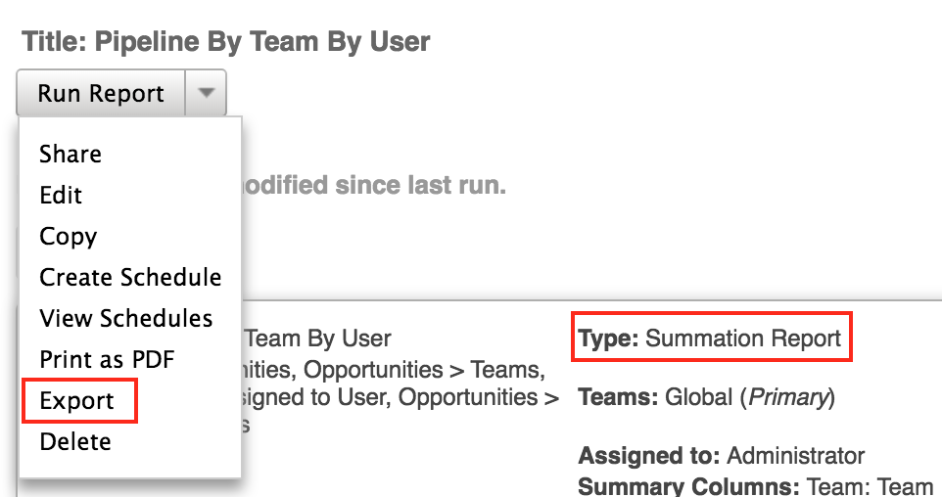
Task: Select Delete from the dropdown menu
Action: pyautogui.click(x=75, y=441)
